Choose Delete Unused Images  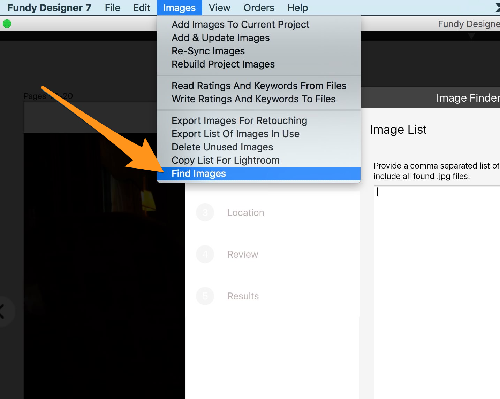[259, 147]
